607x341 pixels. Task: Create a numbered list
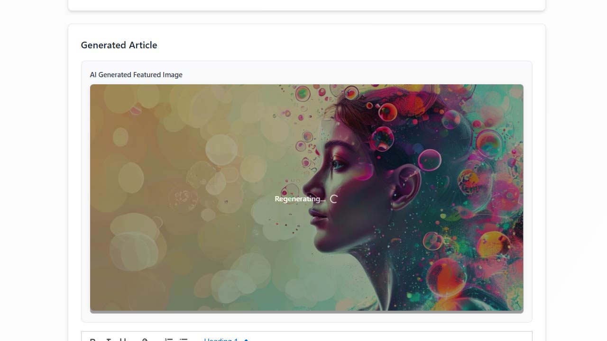coord(168,339)
